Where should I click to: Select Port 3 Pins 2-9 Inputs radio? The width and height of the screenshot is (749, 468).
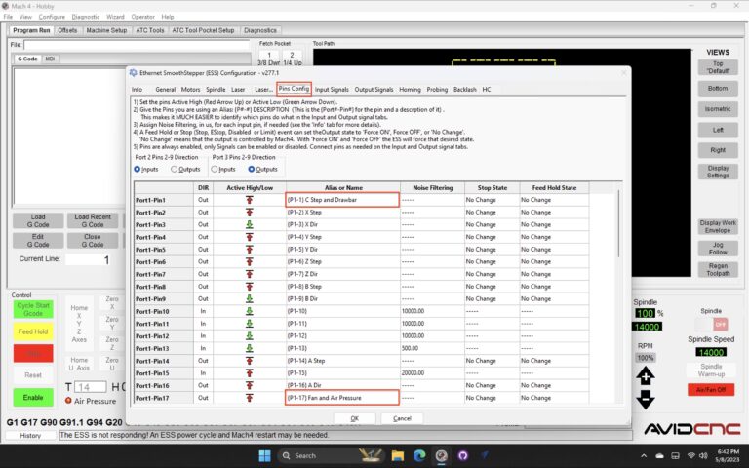point(216,169)
